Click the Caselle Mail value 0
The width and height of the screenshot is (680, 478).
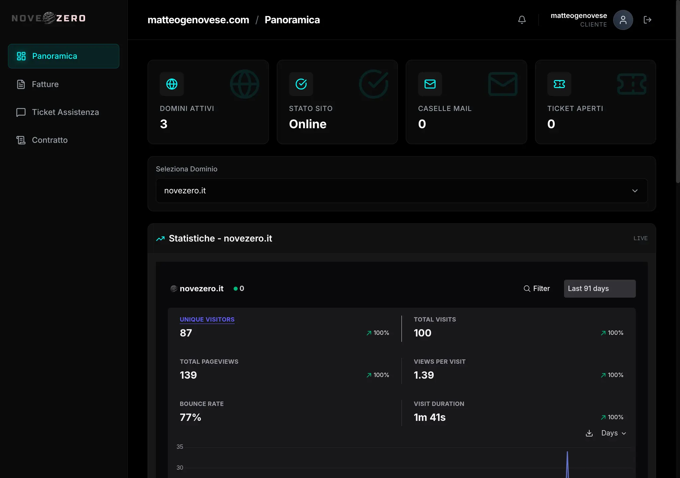422,124
